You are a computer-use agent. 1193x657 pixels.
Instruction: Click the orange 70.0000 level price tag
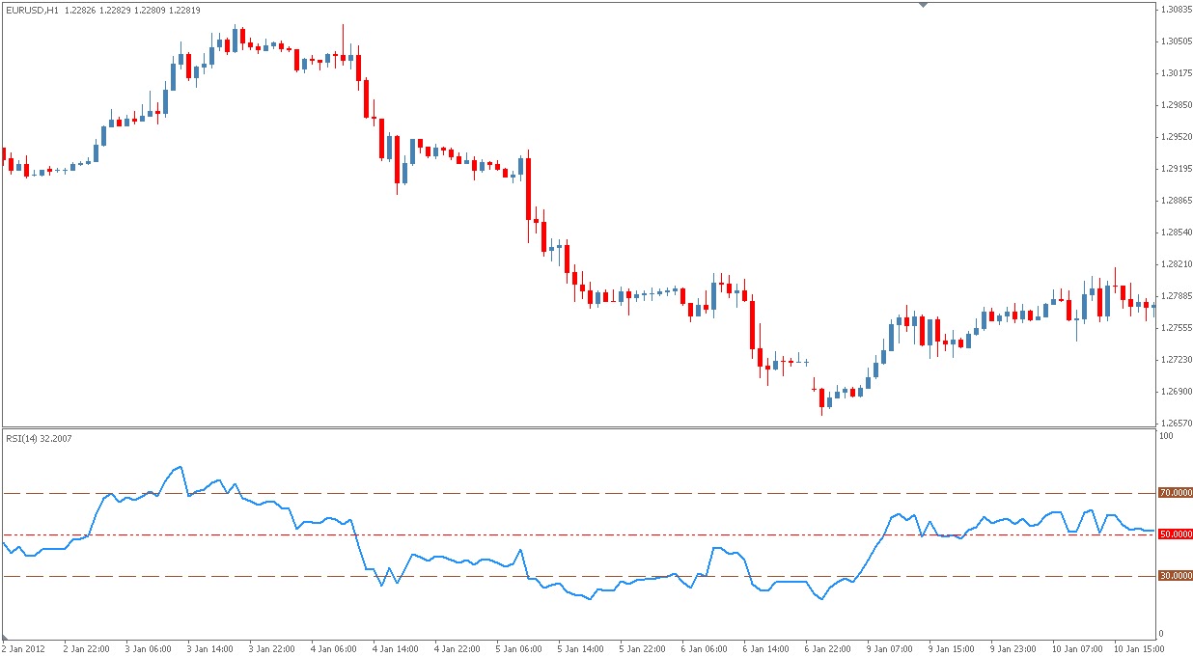click(x=1171, y=492)
